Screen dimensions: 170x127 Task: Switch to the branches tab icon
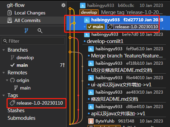click(26, 31)
